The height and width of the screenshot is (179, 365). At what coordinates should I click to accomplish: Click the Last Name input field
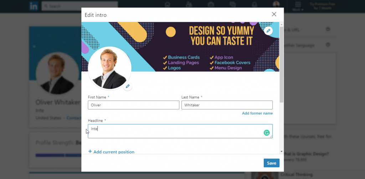(x=227, y=105)
